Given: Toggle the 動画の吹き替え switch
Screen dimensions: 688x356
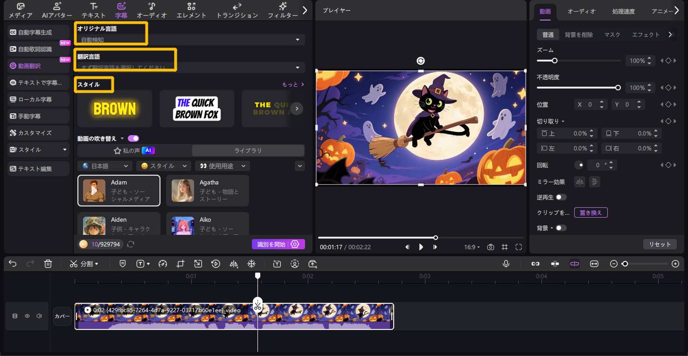Looking at the screenshot, I should click(133, 138).
